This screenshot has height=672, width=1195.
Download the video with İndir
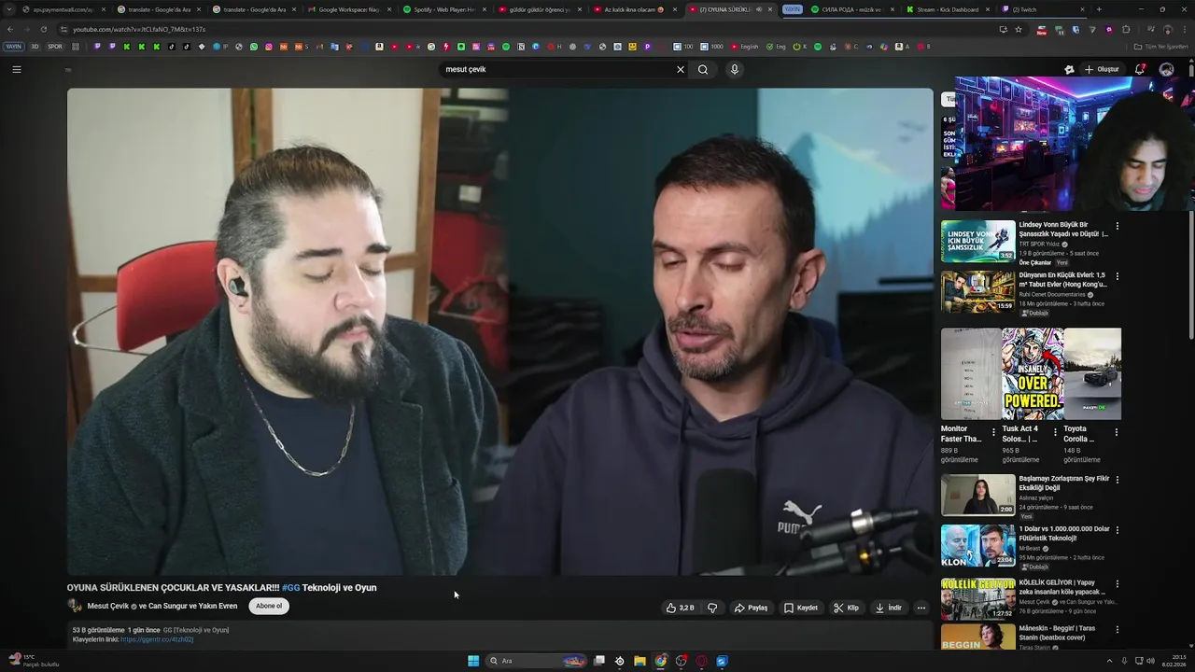[x=889, y=608]
